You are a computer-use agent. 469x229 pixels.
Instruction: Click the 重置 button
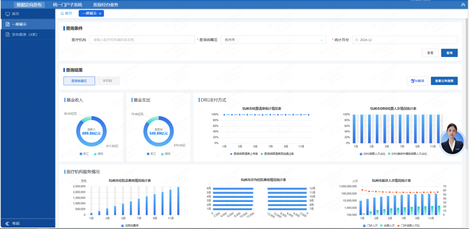pyautogui.click(x=430, y=53)
